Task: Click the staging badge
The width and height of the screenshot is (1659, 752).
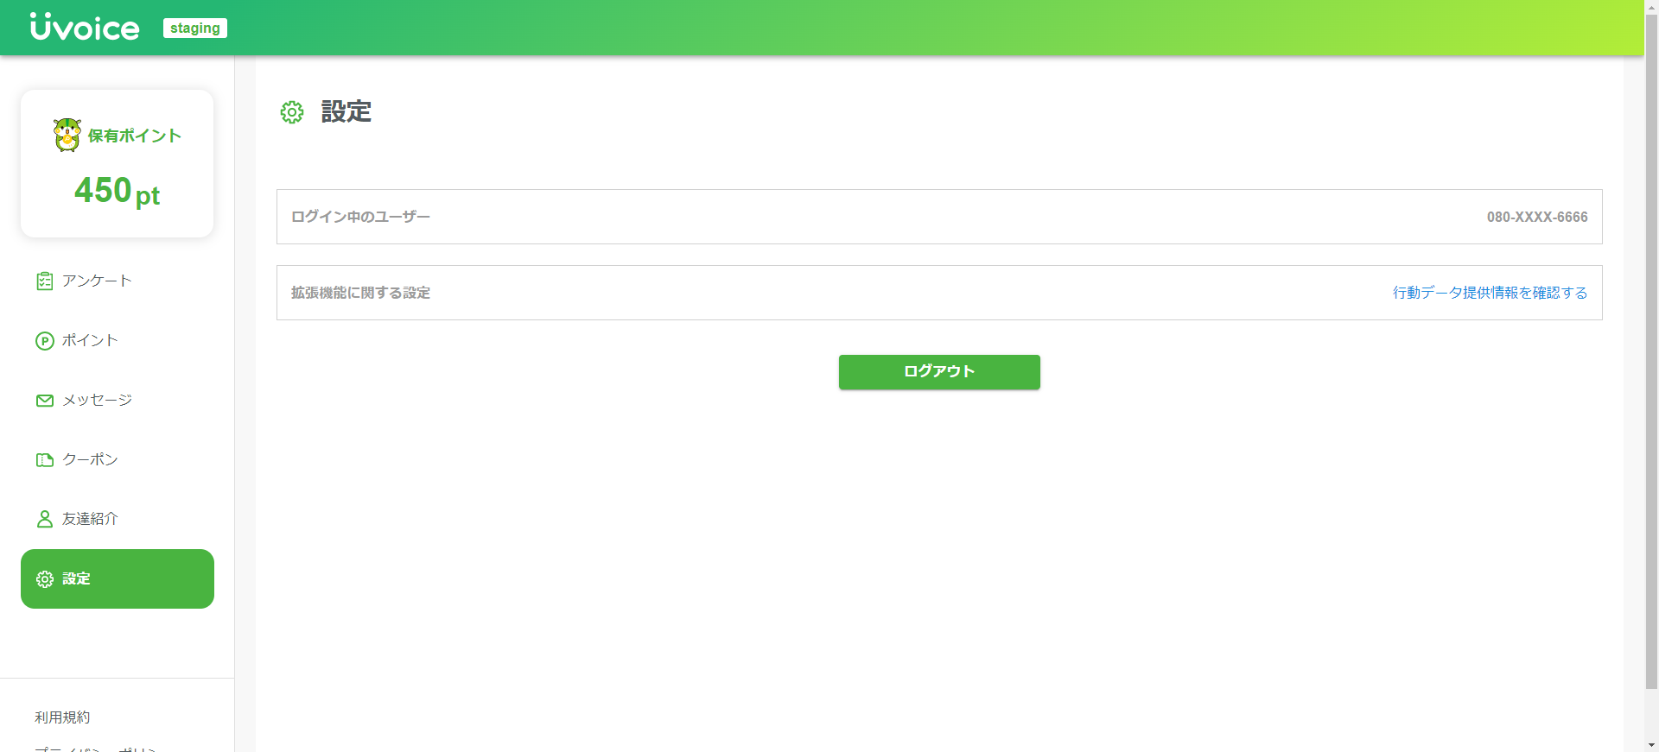Action: [x=195, y=28]
